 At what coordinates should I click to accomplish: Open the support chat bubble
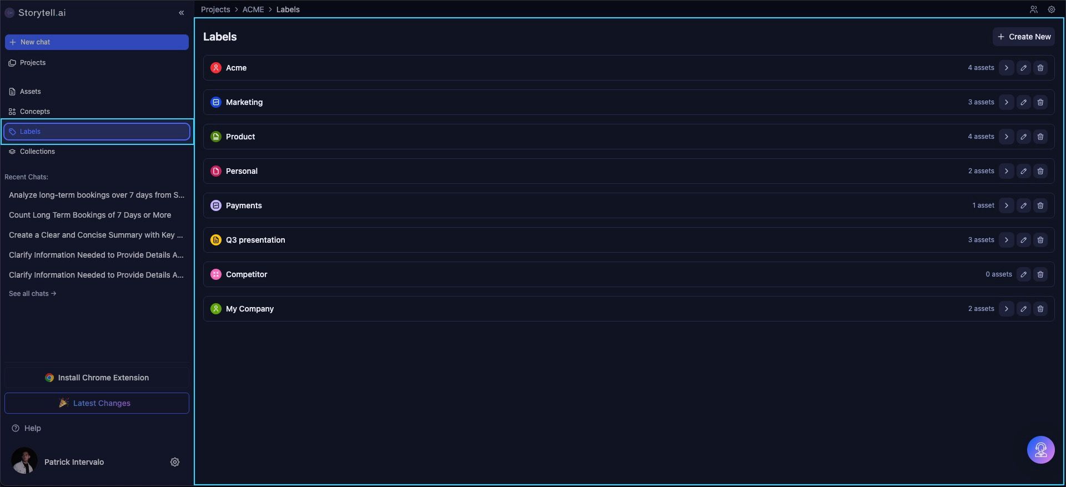(1040, 450)
